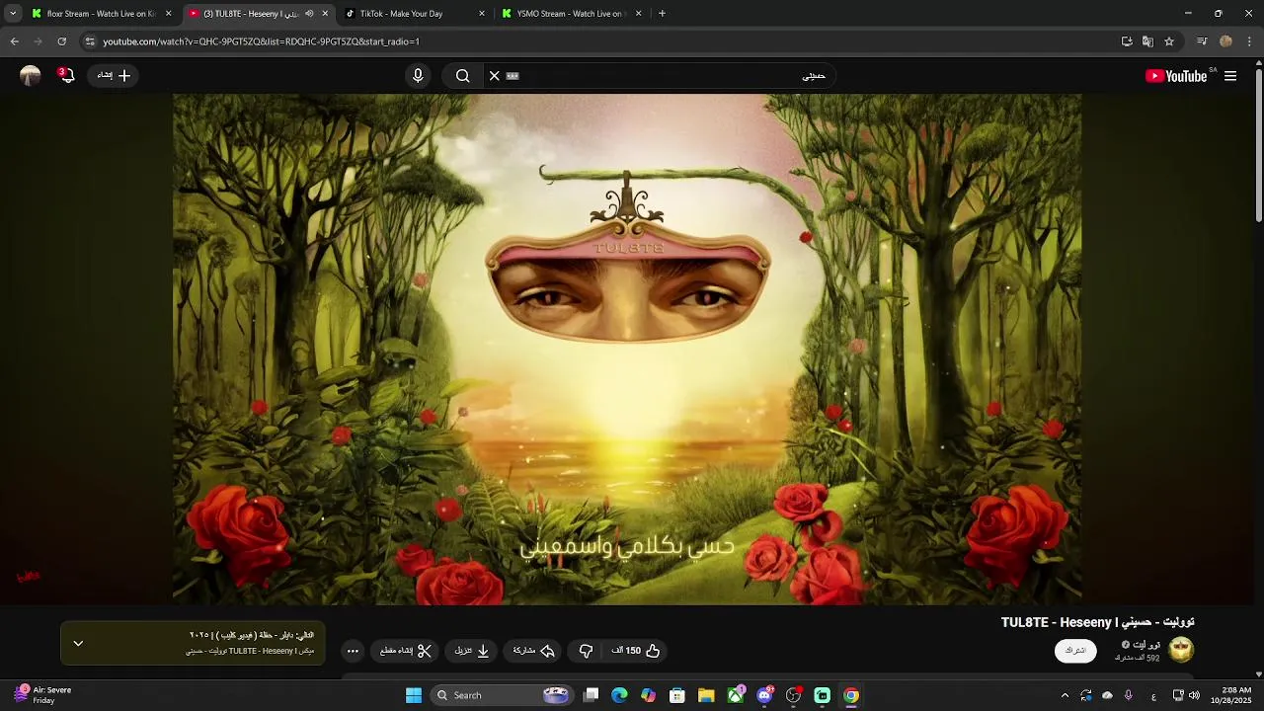The height and width of the screenshot is (711, 1264).
Task: Open the account avatar menu
Action: pyautogui.click(x=31, y=76)
